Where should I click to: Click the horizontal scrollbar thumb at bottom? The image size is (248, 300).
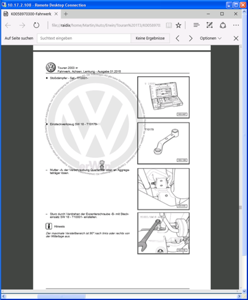62,296
